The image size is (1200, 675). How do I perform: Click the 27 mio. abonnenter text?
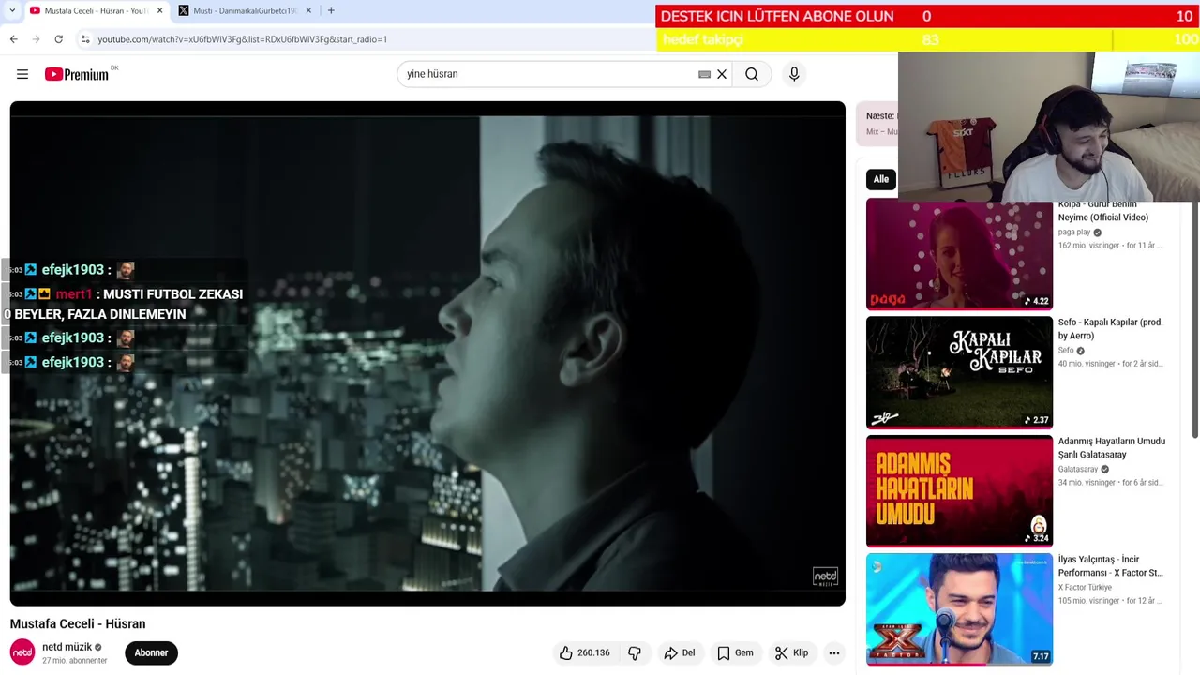pos(75,660)
